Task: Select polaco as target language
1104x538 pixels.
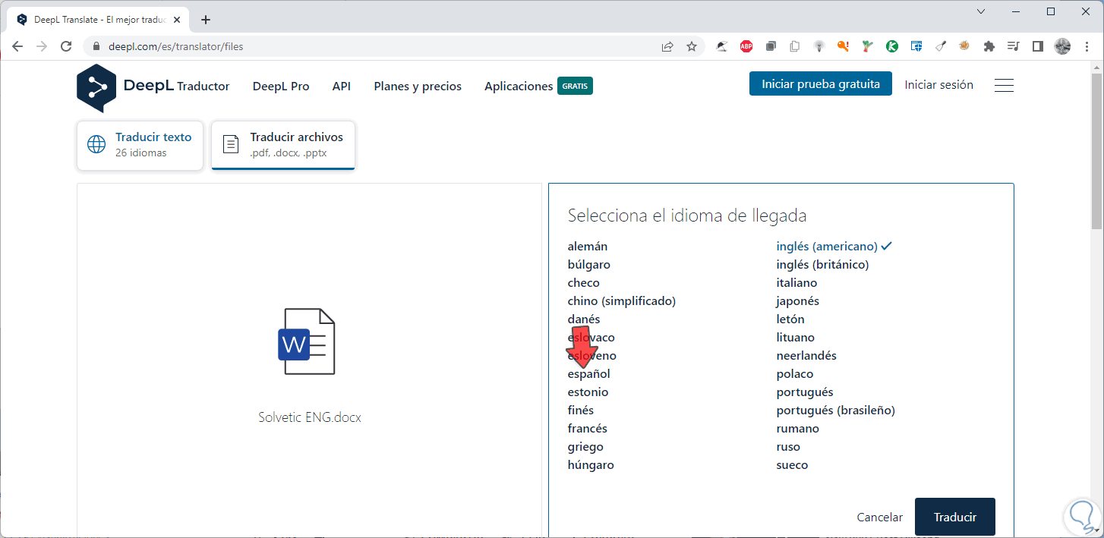Action: coord(794,373)
